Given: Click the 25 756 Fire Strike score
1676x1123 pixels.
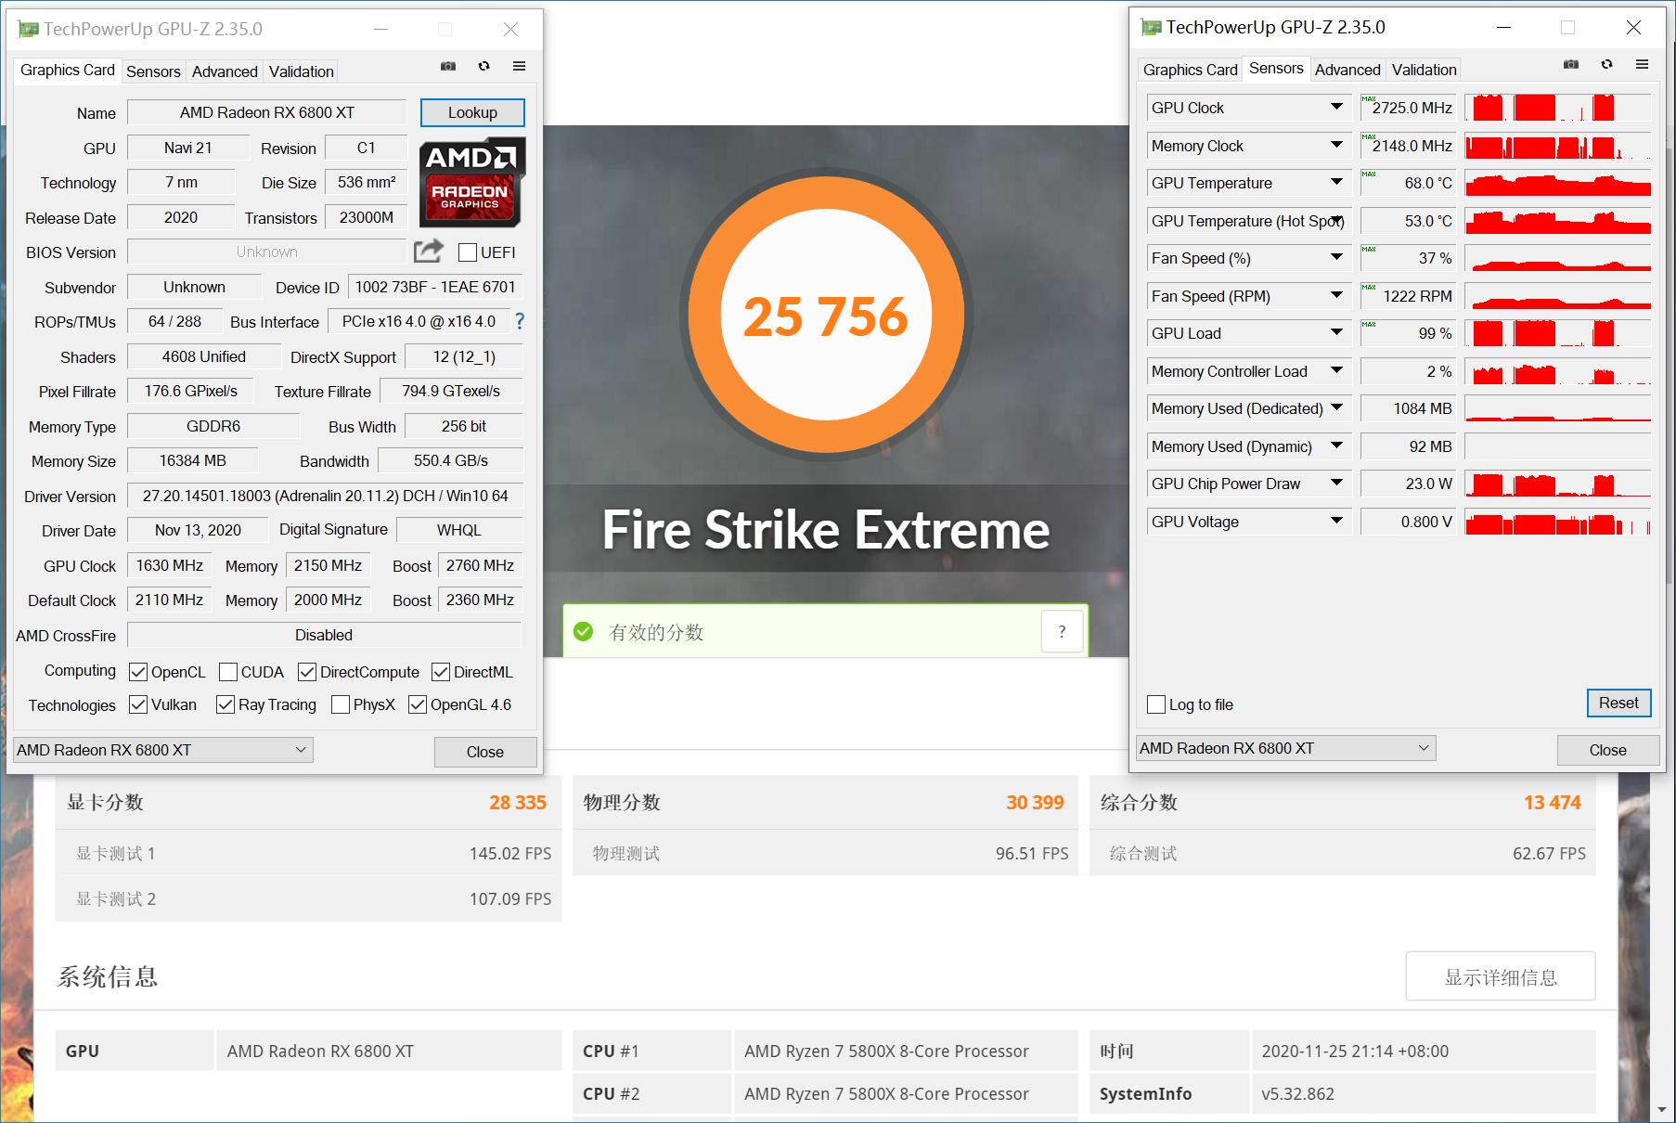Looking at the screenshot, I should coord(826,316).
